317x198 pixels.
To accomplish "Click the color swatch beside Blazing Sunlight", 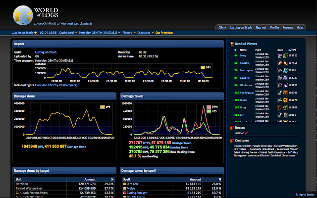I will (125, 193).
